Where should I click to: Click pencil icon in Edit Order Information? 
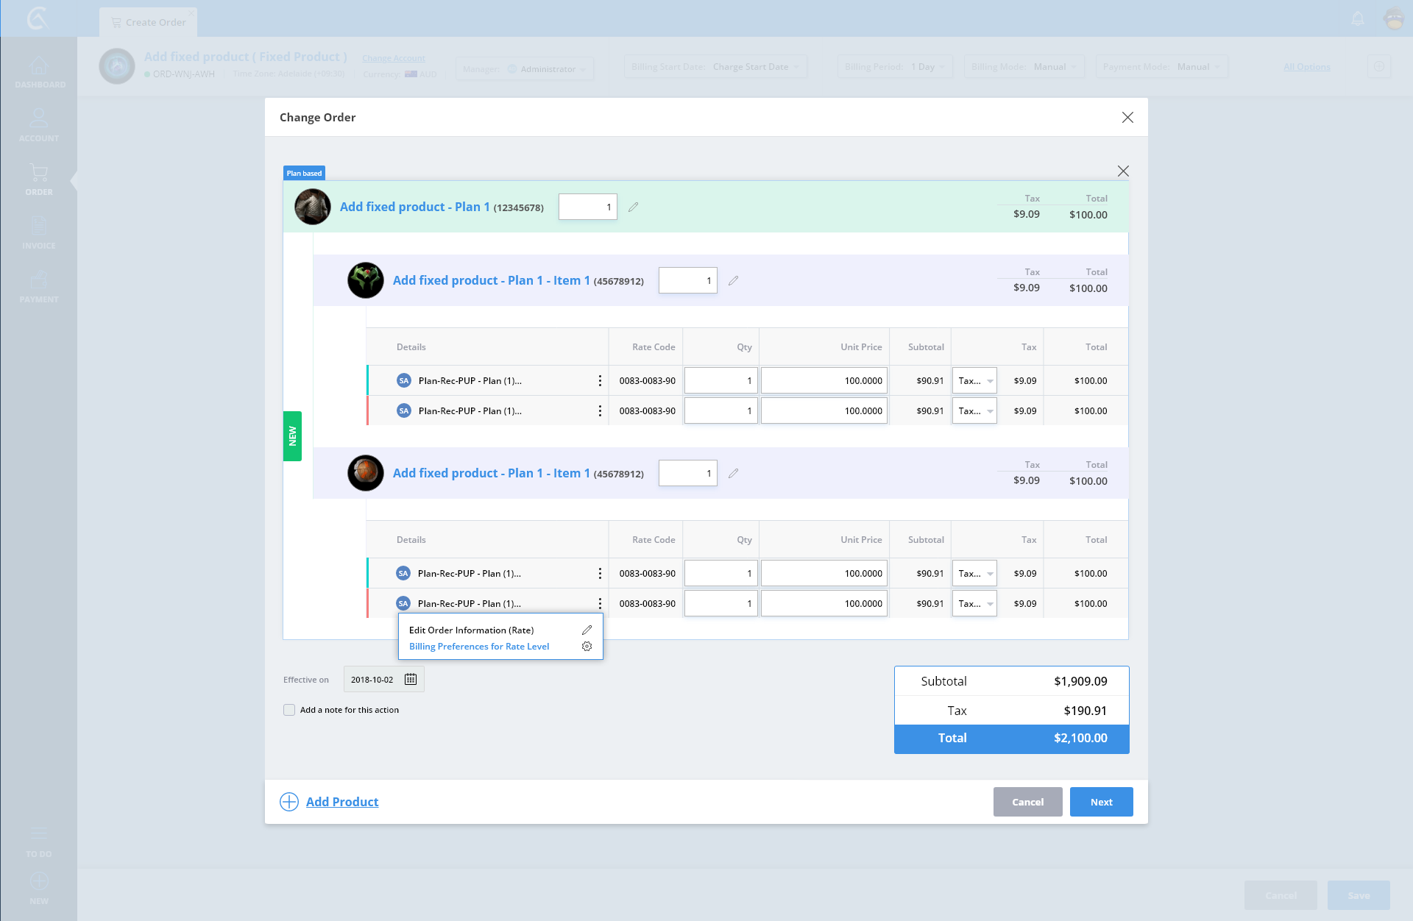[587, 630]
